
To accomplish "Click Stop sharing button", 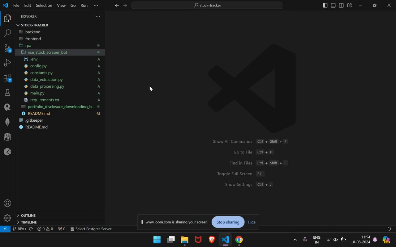I will pos(228,222).
